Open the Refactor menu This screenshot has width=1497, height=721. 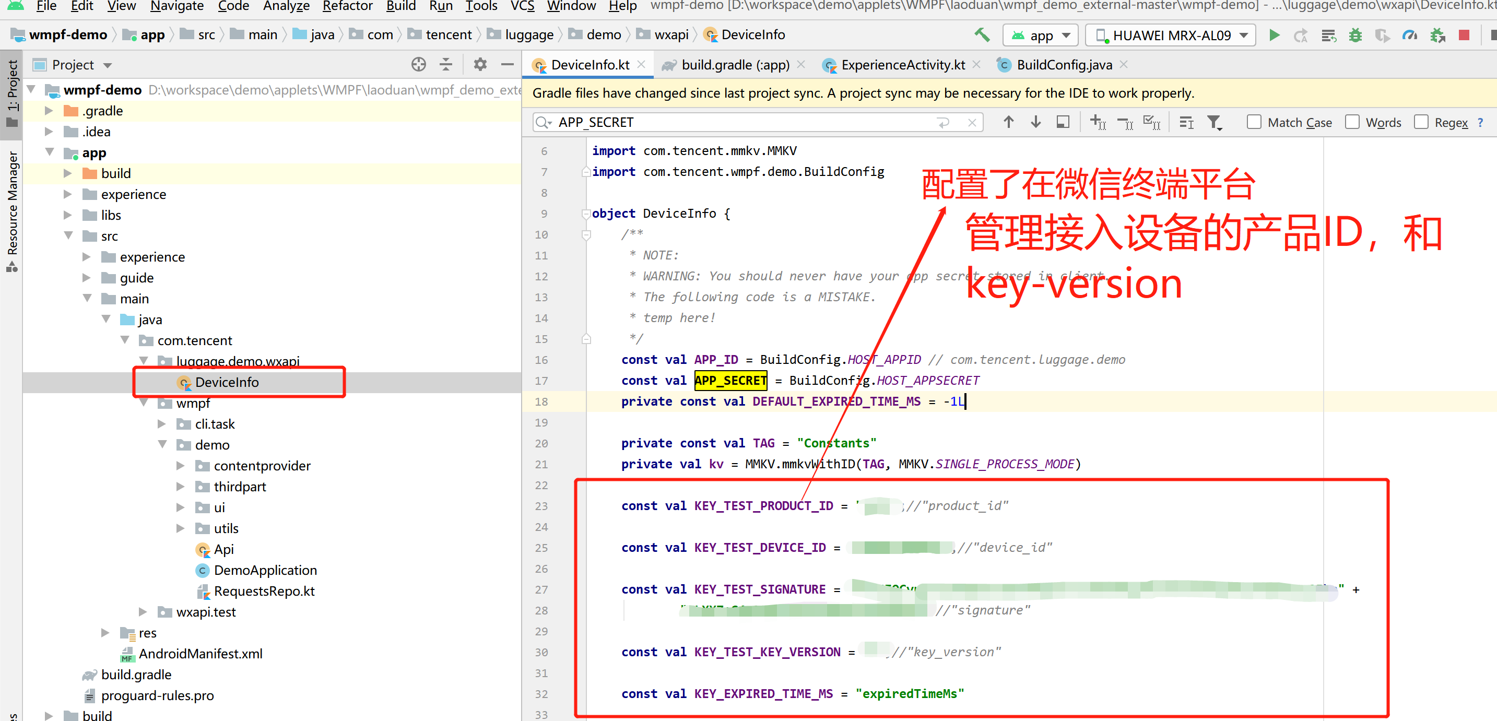[x=347, y=6]
